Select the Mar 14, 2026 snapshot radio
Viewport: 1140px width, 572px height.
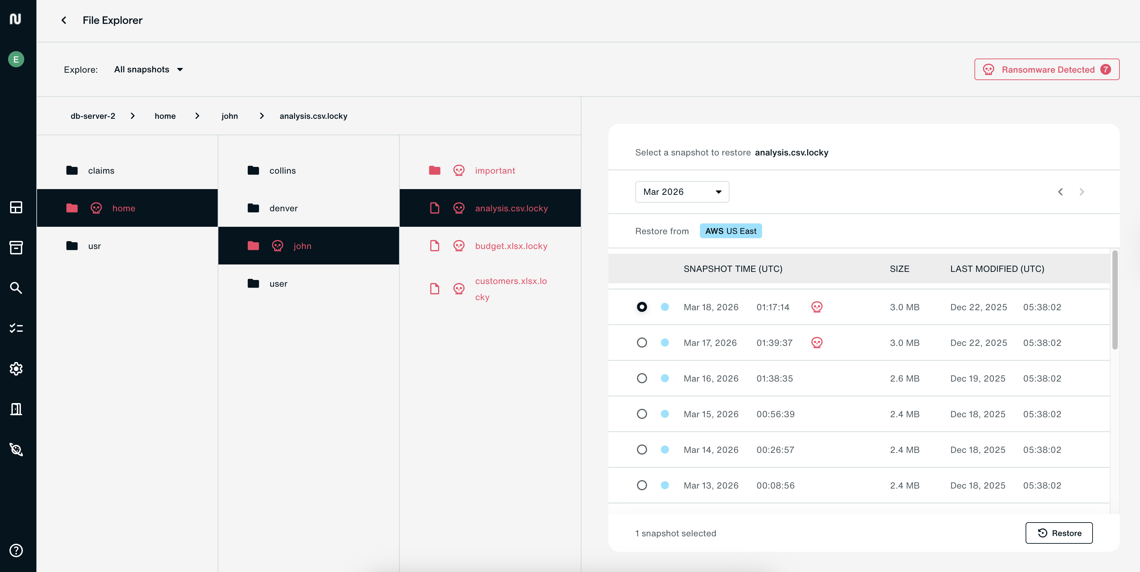pos(642,450)
